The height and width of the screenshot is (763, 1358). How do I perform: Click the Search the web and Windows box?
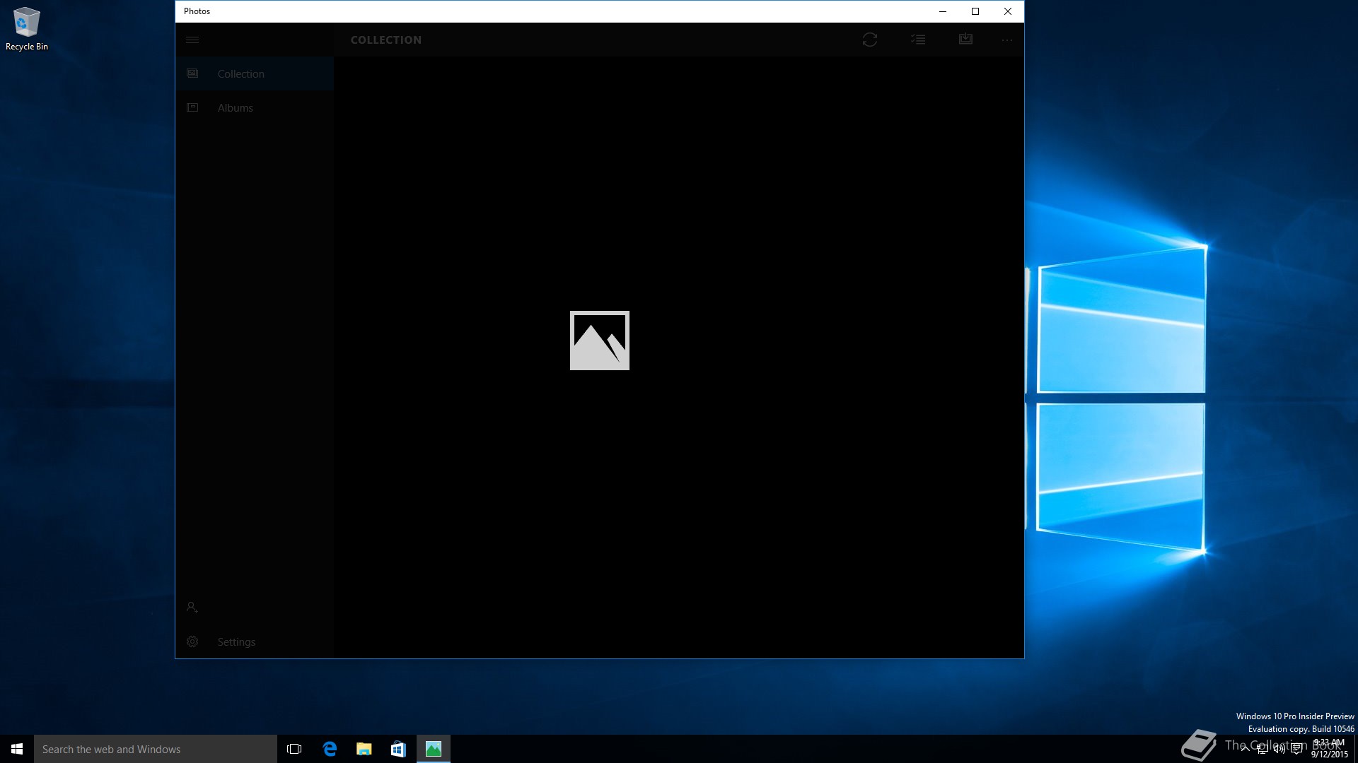point(156,749)
